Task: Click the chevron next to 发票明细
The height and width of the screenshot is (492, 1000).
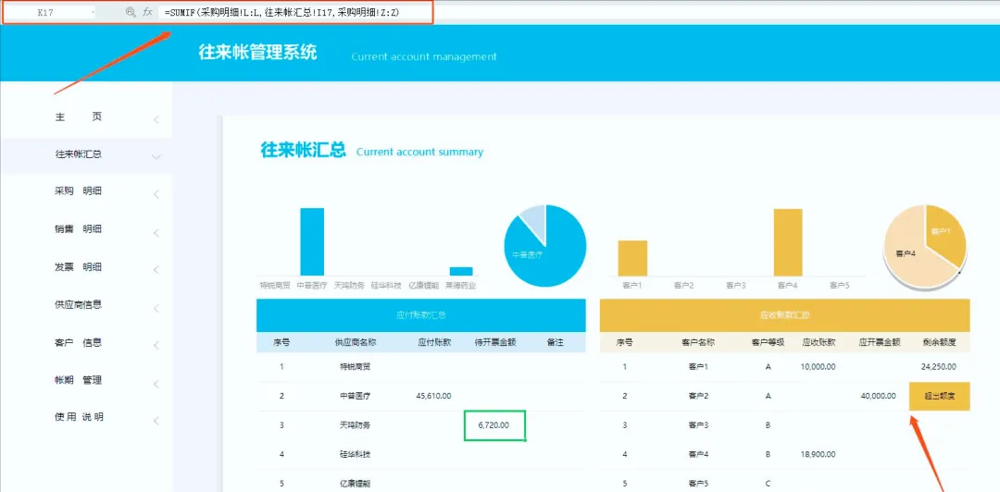Action: point(156,270)
